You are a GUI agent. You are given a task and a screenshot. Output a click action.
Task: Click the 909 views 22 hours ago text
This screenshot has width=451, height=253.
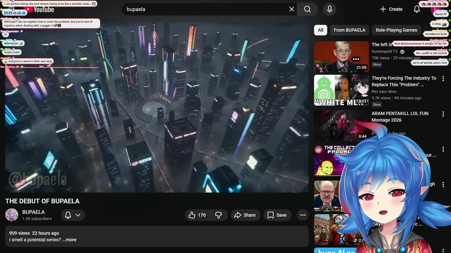34,233
